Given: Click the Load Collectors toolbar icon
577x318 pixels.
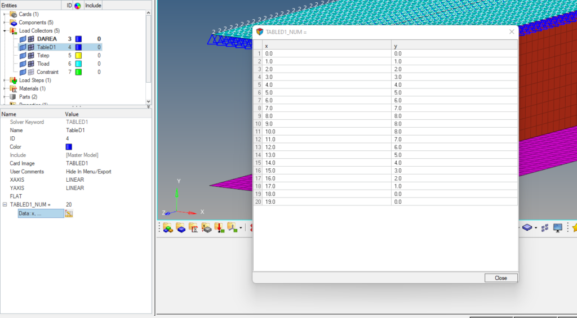Looking at the screenshot, I should pos(219,228).
